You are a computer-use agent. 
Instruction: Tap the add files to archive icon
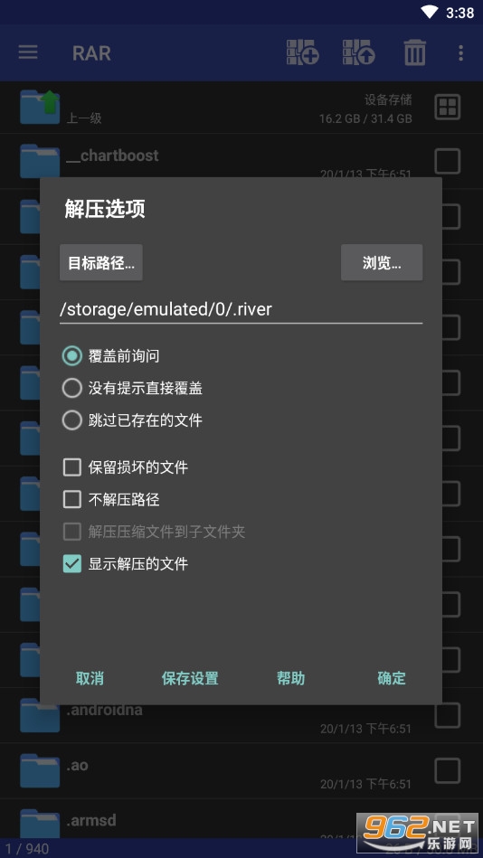[x=303, y=52]
